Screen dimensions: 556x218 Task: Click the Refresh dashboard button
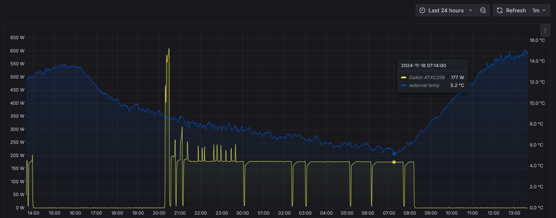pyautogui.click(x=511, y=10)
